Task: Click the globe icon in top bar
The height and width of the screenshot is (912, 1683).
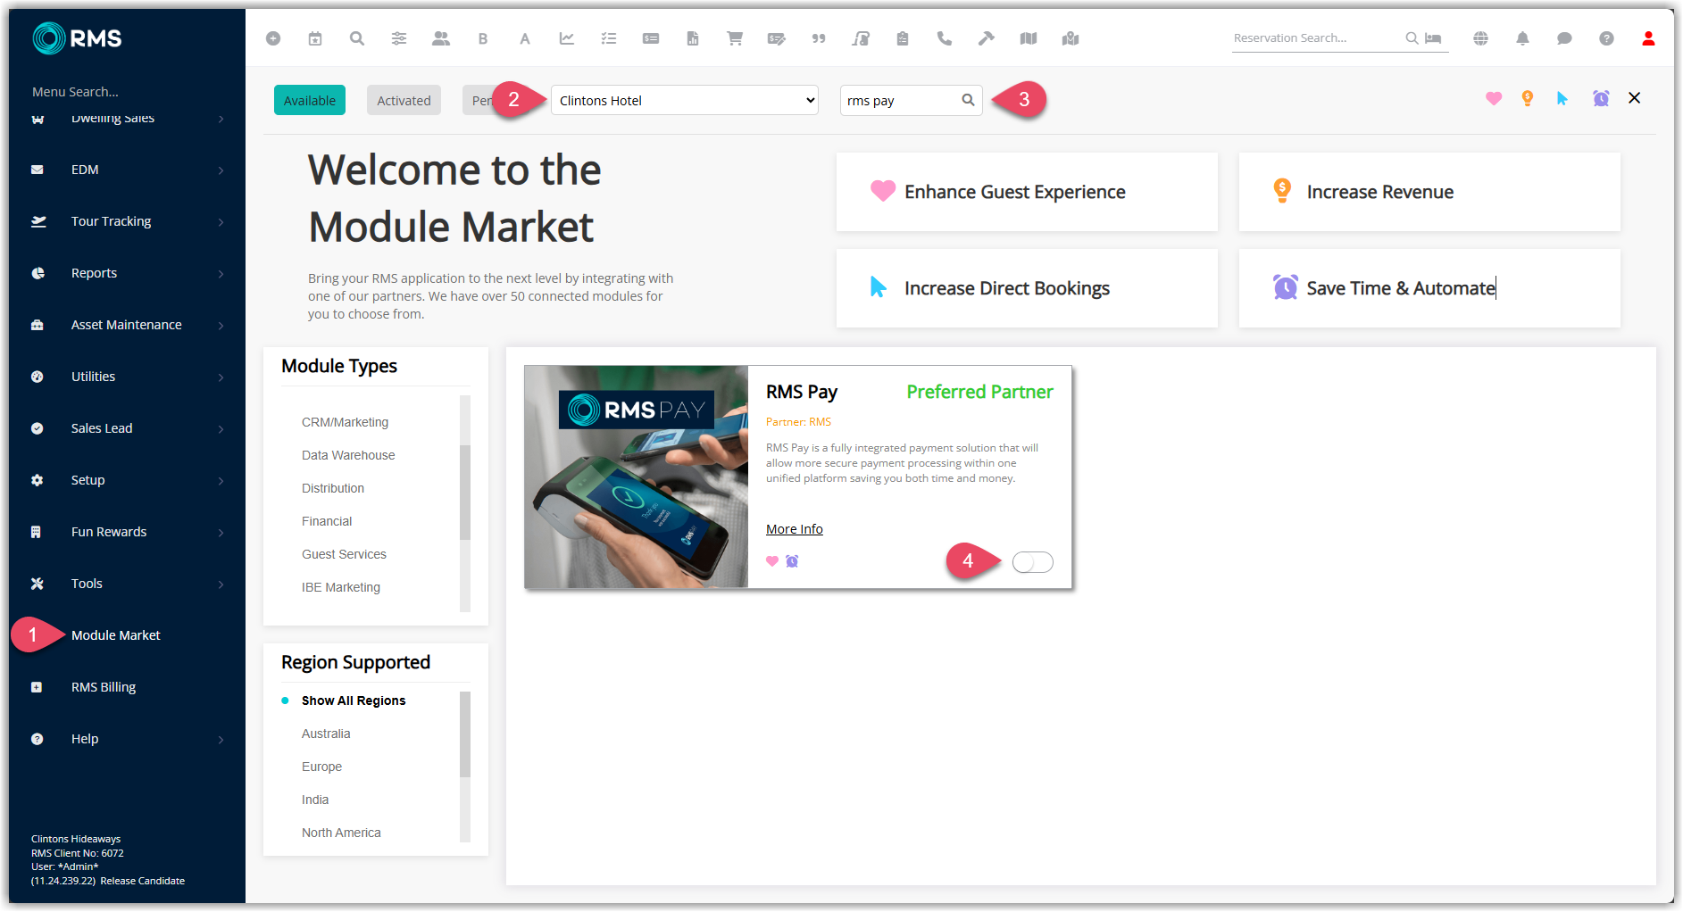Action: click(x=1480, y=38)
